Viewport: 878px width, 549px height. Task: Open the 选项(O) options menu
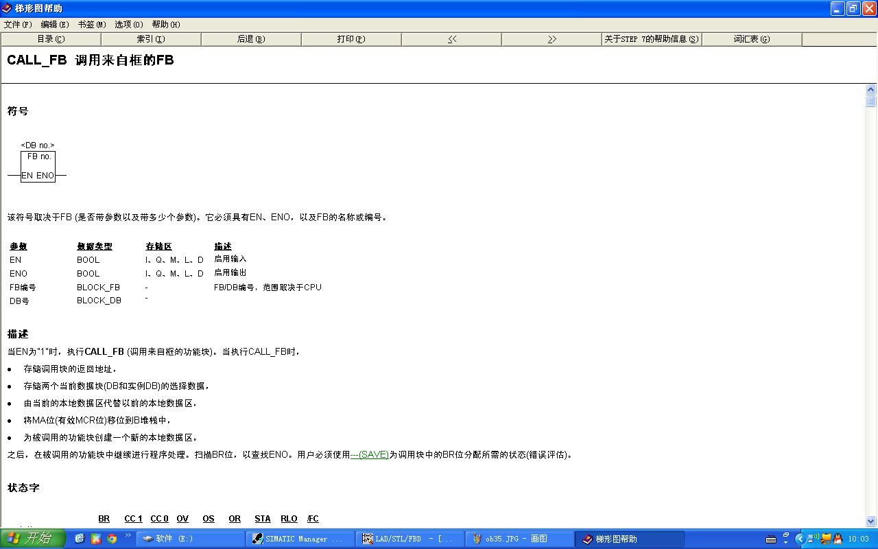coord(128,24)
